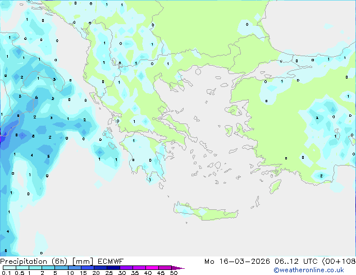
Task: Click the '25' legend scale value
Action: [x=109, y=273]
